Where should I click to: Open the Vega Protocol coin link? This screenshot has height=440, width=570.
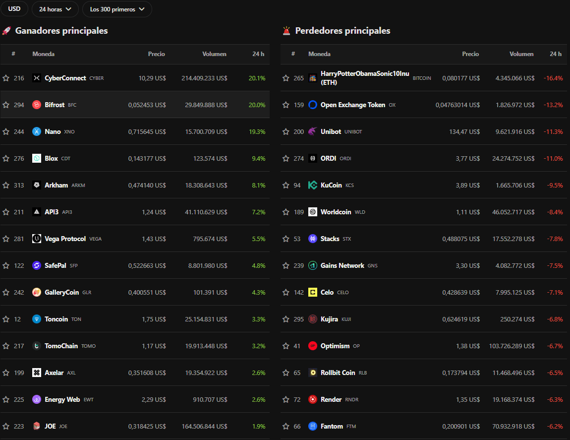click(65, 239)
